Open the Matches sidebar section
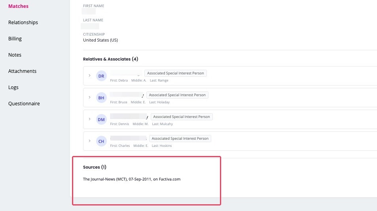The width and height of the screenshot is (377, 211). point(18,6)
